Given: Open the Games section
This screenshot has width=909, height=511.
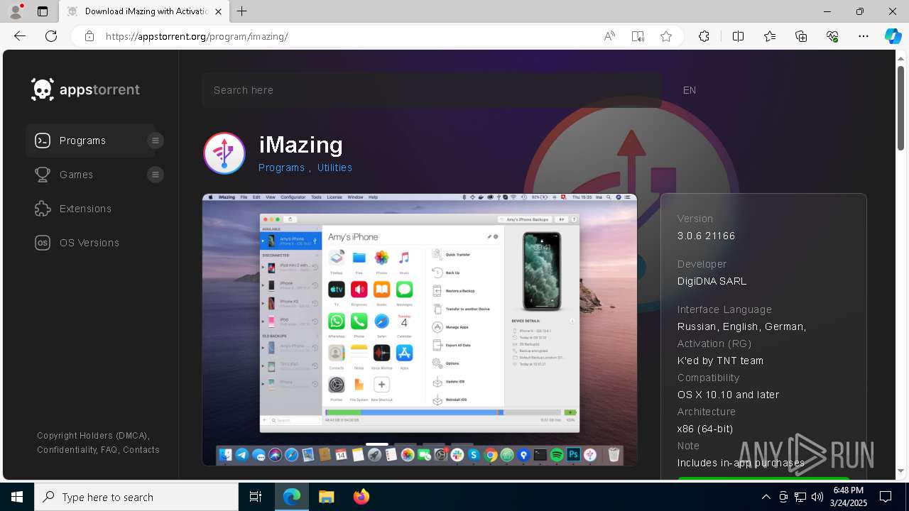Looking at the screenshot, I should (76, 175).
